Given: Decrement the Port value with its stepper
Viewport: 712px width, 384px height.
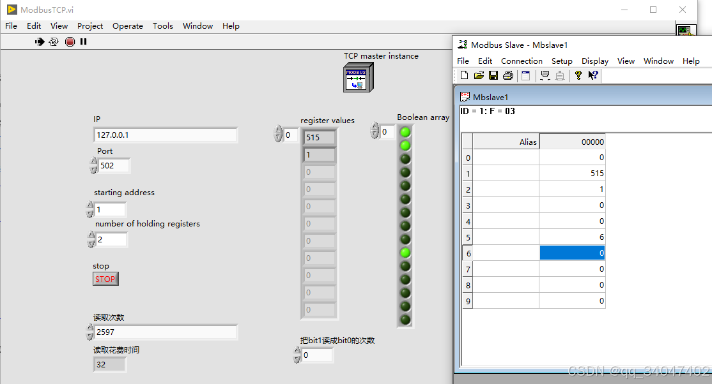Looking at the screenshot, I should (94, 168).
